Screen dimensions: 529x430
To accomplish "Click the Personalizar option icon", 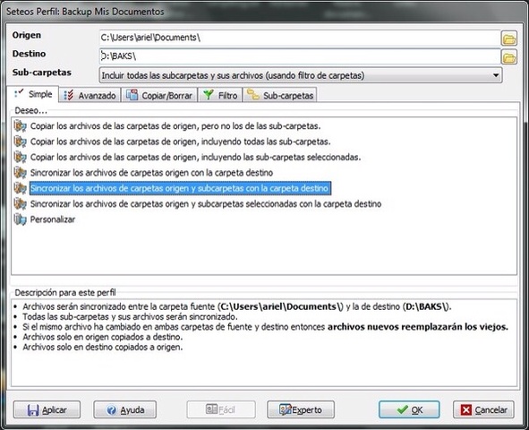I will click(21, 219).
